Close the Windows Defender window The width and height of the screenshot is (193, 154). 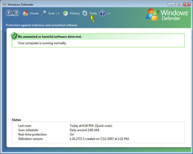pyautogui.click(x=187, y=5)
